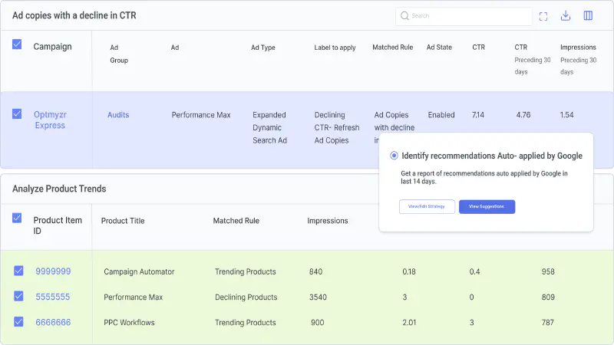Screen dimensions: 614x345
Task: Select Identify recommendations Auto-applied radio button
Action: click(x=394, y=156)
